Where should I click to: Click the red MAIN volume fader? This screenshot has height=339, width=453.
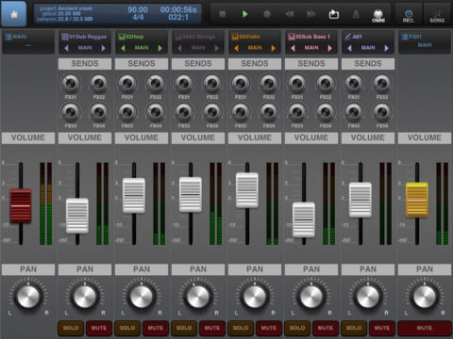pos(21,205)
